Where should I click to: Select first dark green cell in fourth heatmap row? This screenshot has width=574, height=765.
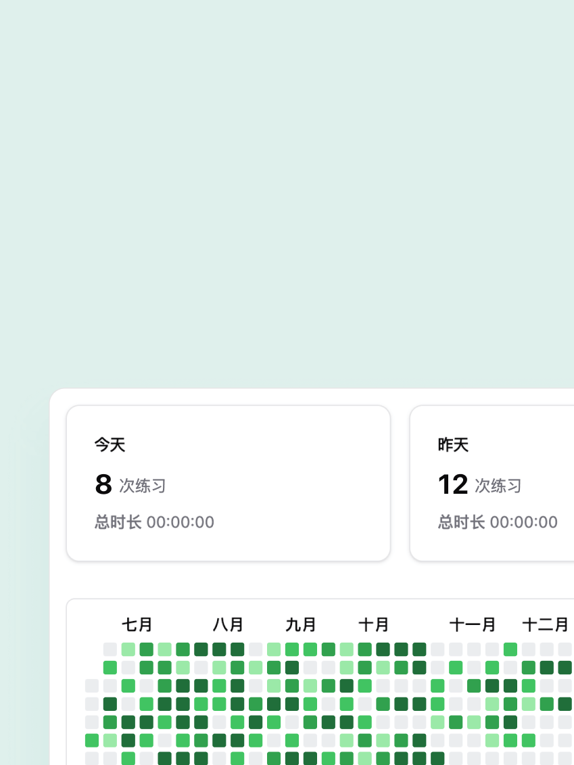pos(110,704)
